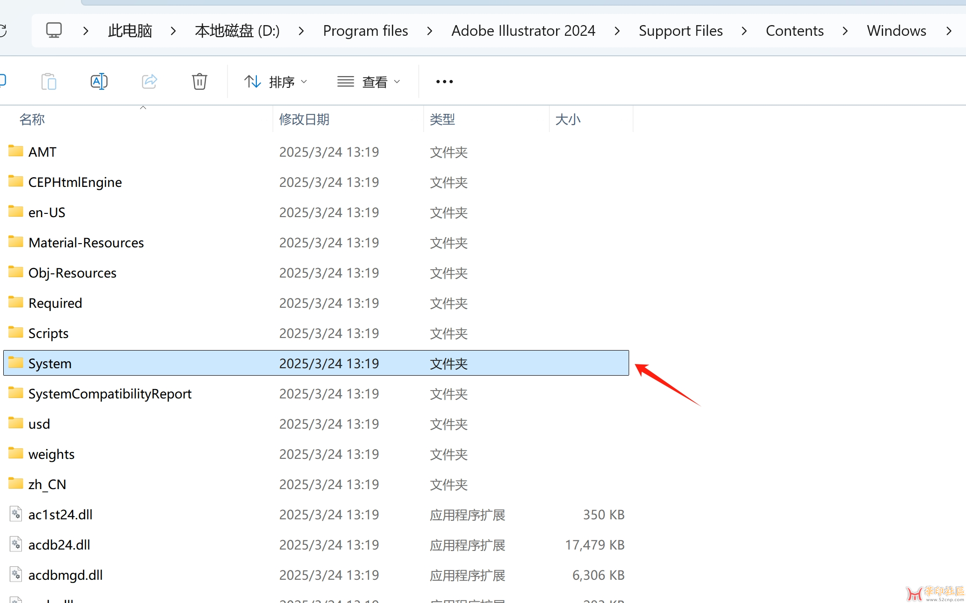Navigate to Adobe Illustrator 2024 breadcrumb
Screen dimensions: 966x603
coord(523,31)
